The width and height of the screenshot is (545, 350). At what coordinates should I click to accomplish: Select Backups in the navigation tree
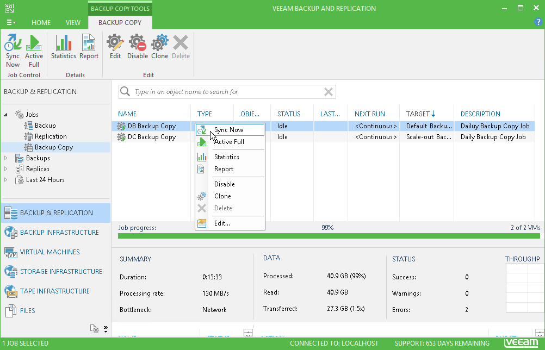click(x=38, y=158)
